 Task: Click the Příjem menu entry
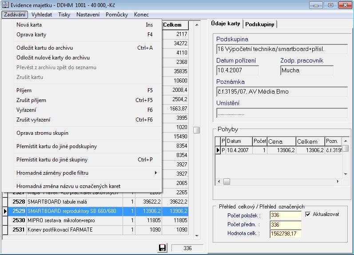pos(88,90)
